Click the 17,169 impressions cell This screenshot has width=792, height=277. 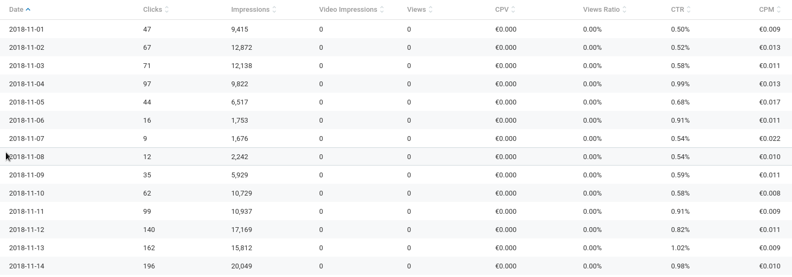point(241,230)
